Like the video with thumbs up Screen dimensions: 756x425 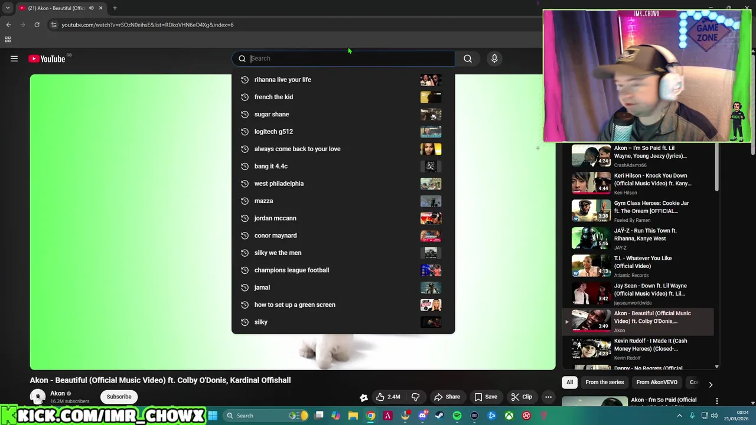[388, 397]
